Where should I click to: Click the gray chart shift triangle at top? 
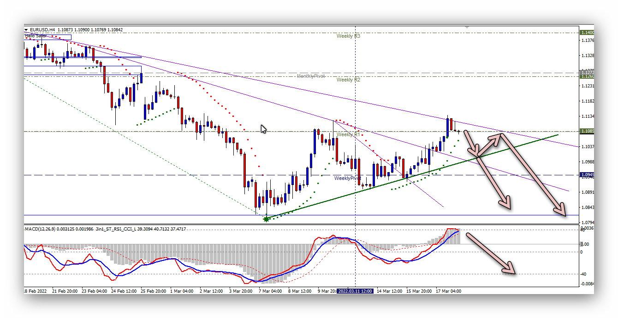(467, 28)
